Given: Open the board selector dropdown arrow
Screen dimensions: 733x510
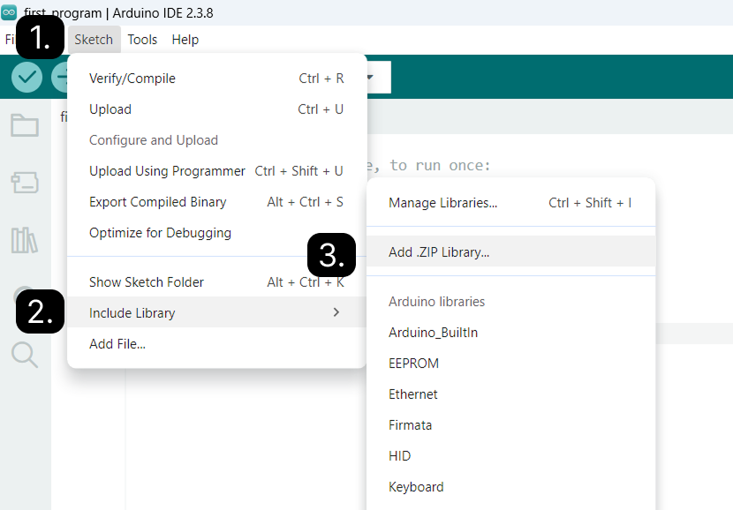Looking at the screenshot, I should [370, 77].
